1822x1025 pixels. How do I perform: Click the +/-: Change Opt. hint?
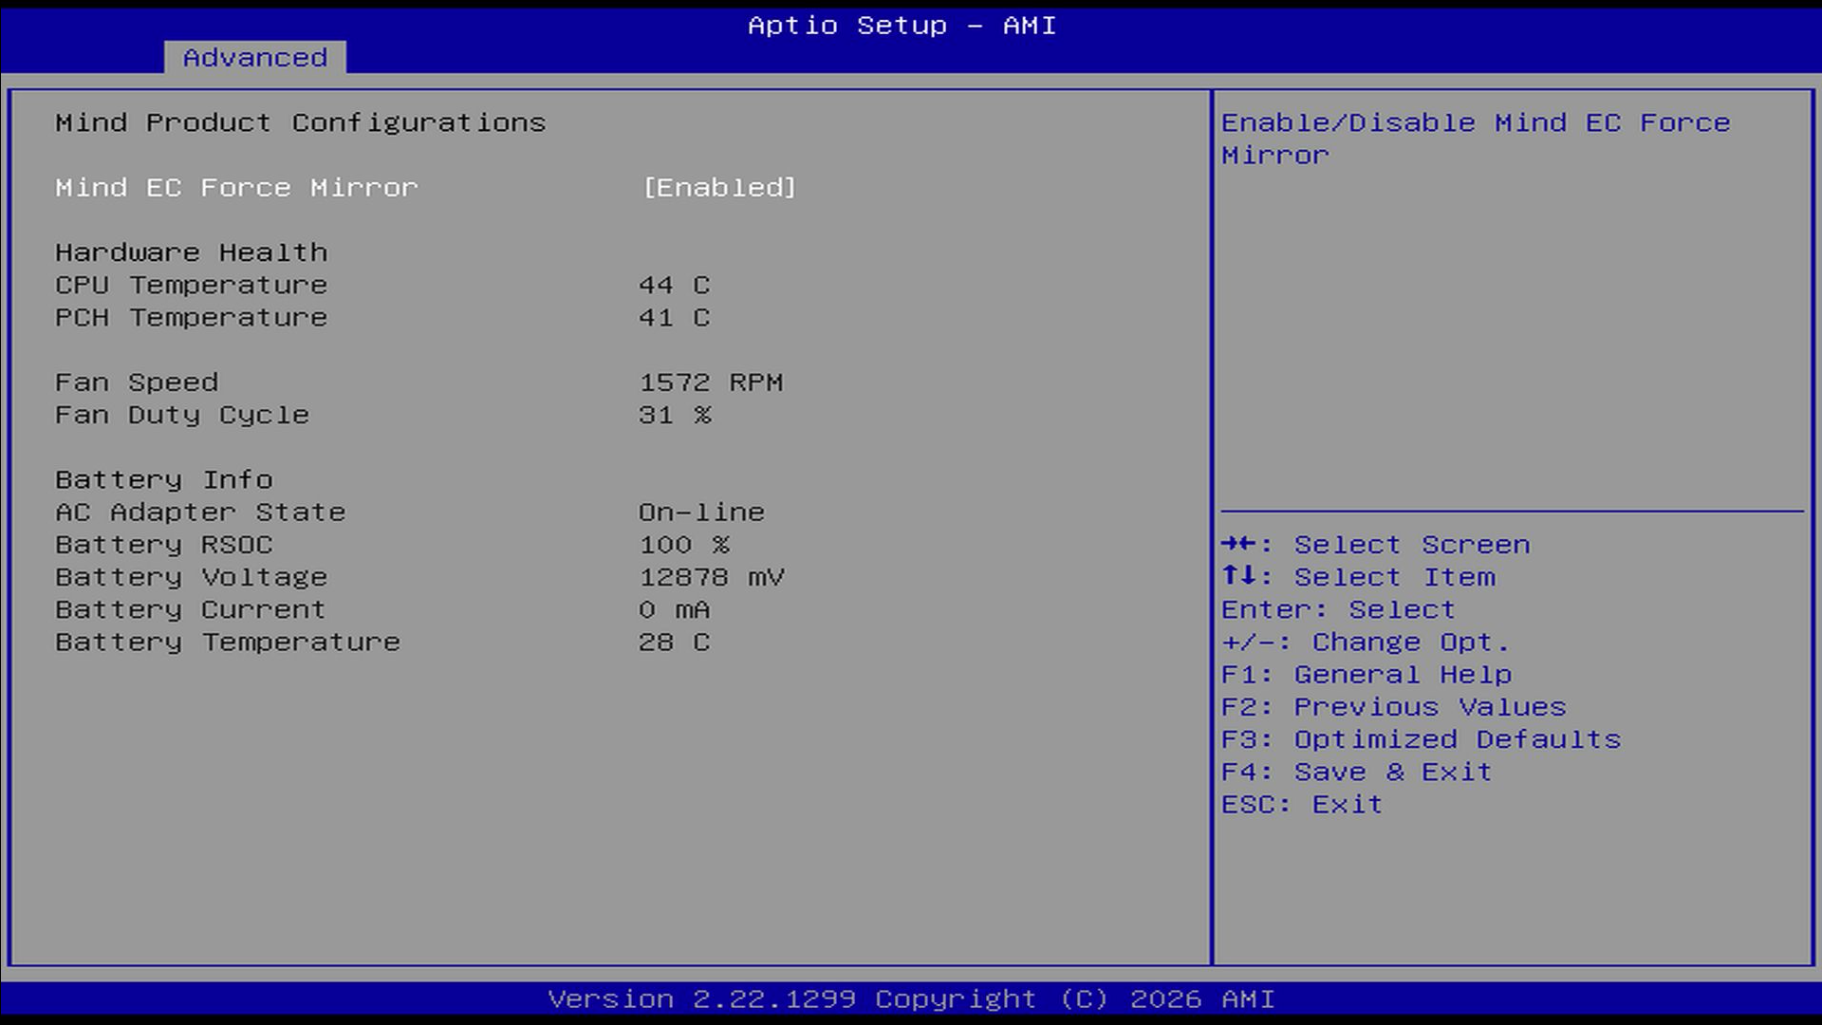click(1365, 643)
